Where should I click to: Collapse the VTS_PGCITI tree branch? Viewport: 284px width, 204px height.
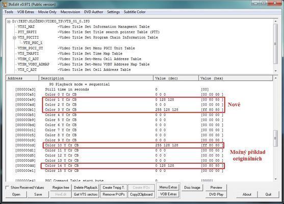pyautogui.click(x=14, y=38)
